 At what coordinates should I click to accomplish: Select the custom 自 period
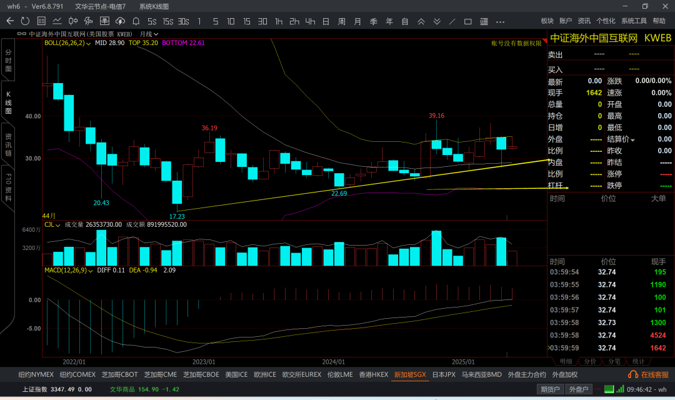coord(405,21)
